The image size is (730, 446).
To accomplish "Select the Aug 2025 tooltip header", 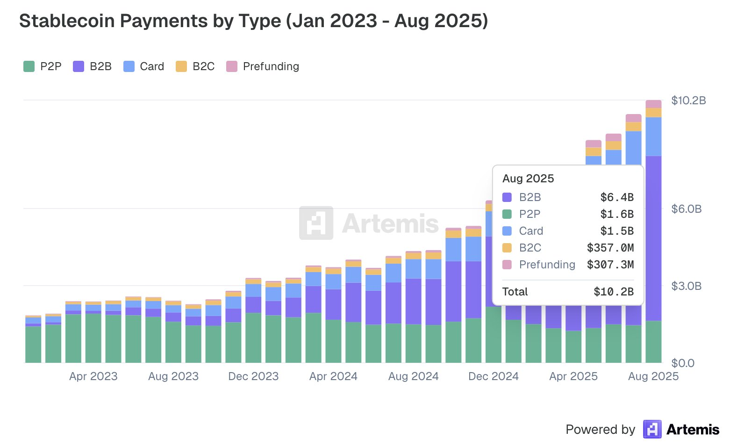I will point(528,179).
